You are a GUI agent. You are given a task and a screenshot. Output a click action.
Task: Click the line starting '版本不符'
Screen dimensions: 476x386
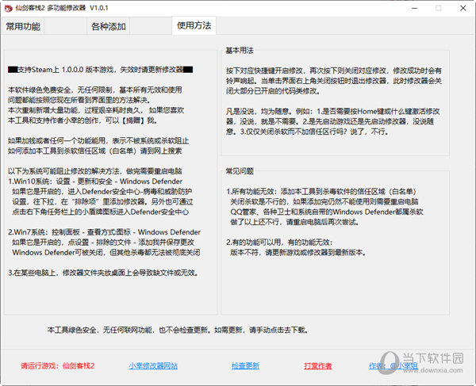pyautogui.click(x=297, y=252)
